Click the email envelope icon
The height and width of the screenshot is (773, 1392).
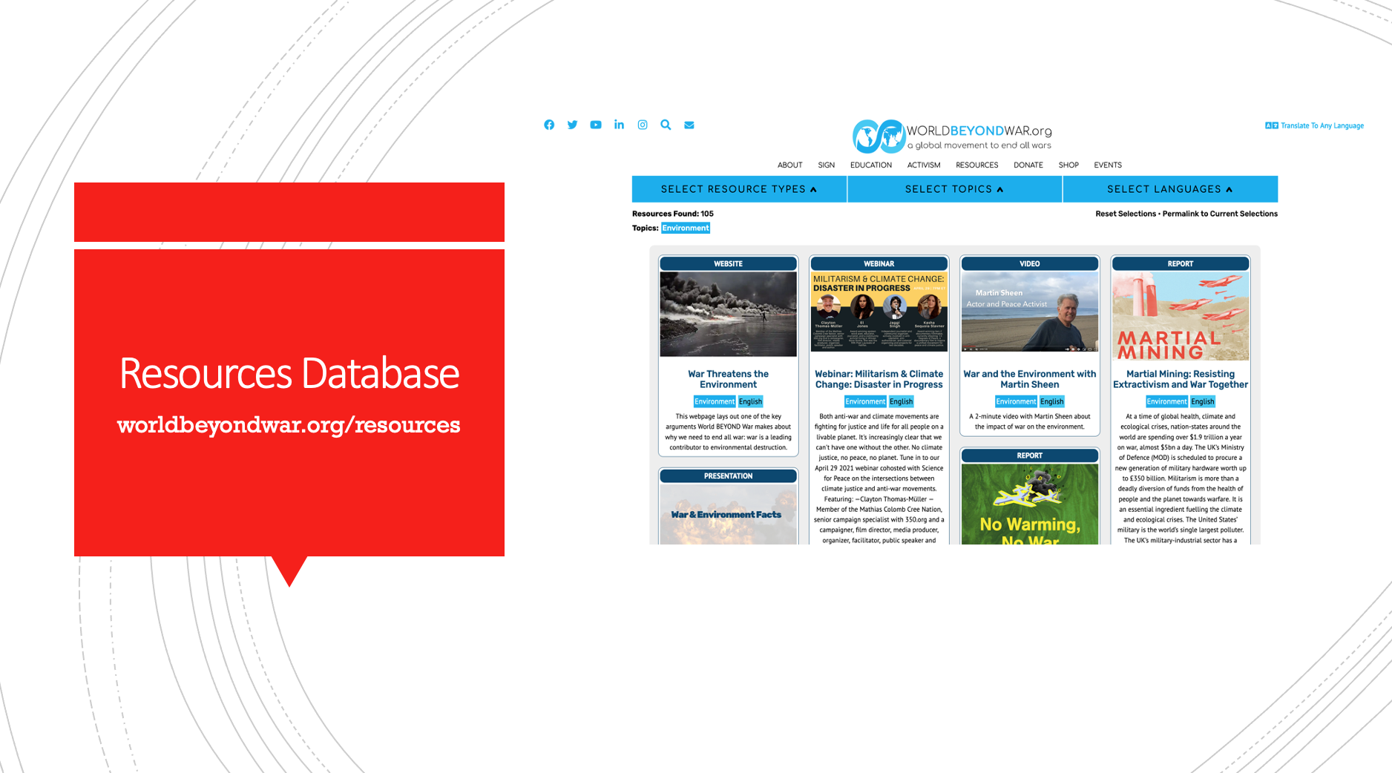(x=689, y=125)
